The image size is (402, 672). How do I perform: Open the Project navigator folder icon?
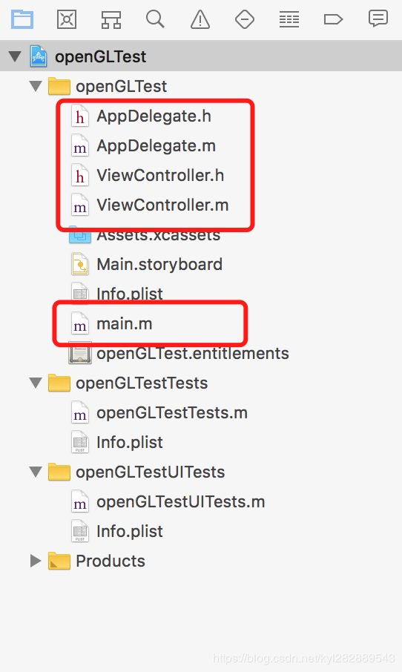22,20
